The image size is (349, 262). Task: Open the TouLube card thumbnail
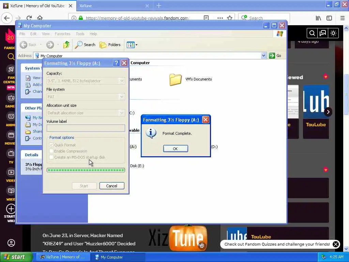tap(316, 102)
